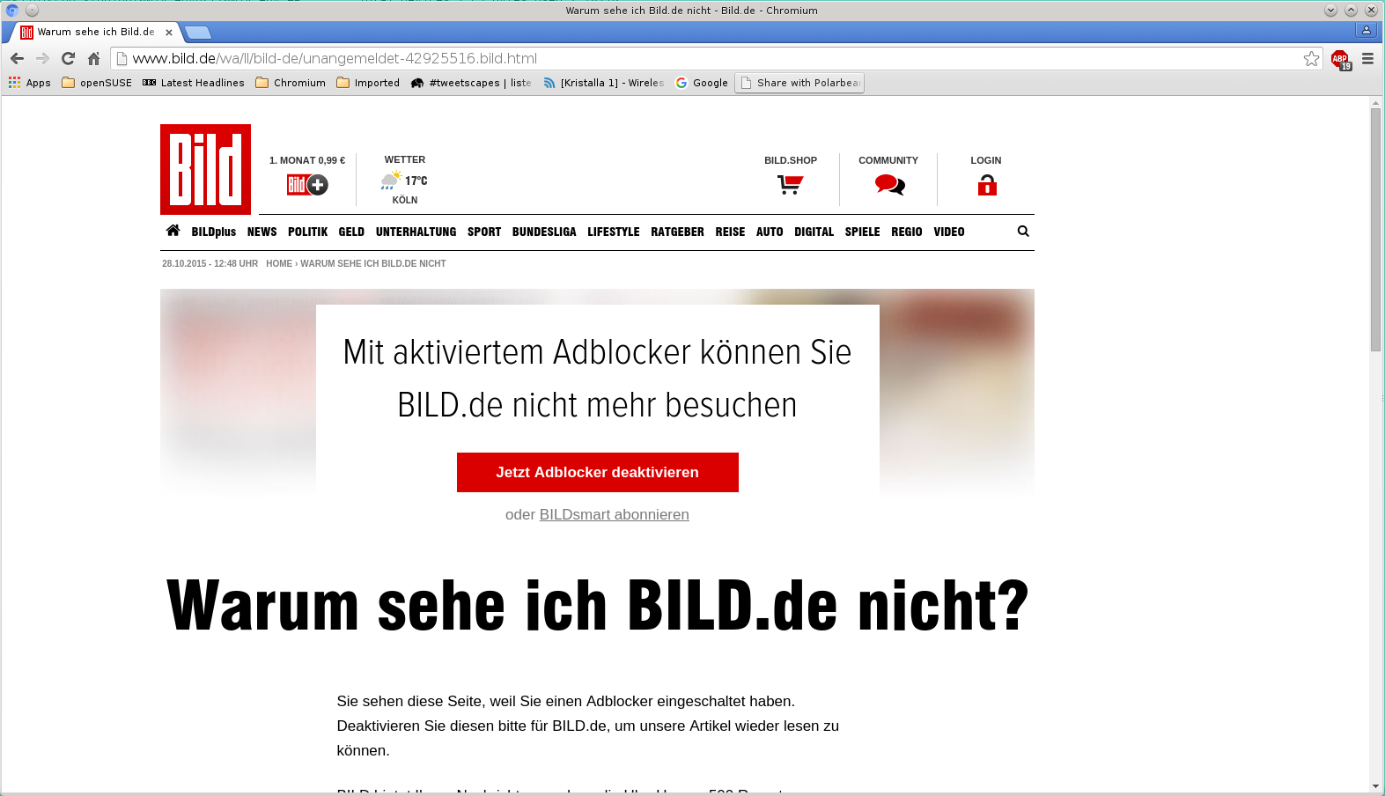Screen dimensions: 1385x796
Task: Click the Chromium user profile icon
Action: click(x=1367, y=30)
